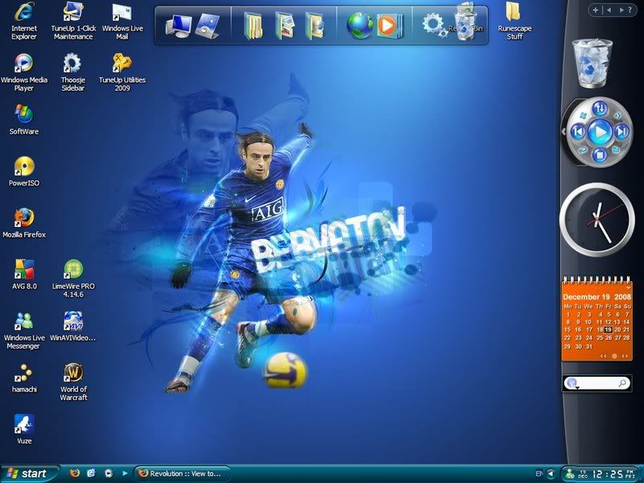Skip to previous track in media gadget

tap(577, 132)
